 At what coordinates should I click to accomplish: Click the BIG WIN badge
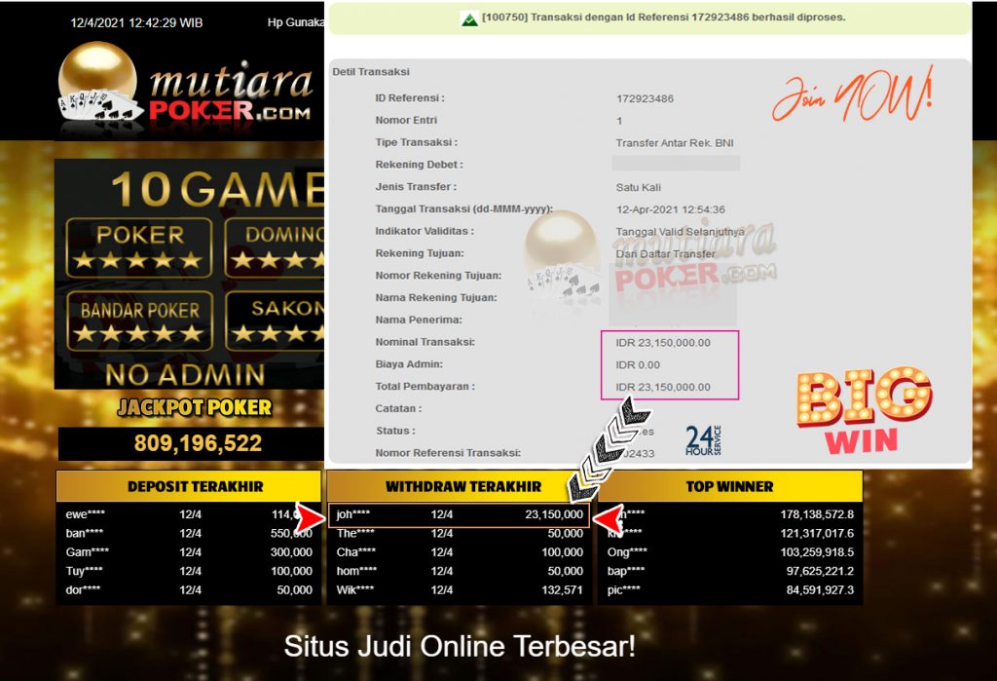click(x=864, y=410)
